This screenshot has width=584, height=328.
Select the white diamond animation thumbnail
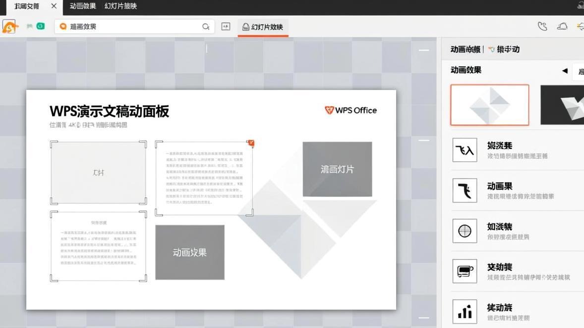489,105
